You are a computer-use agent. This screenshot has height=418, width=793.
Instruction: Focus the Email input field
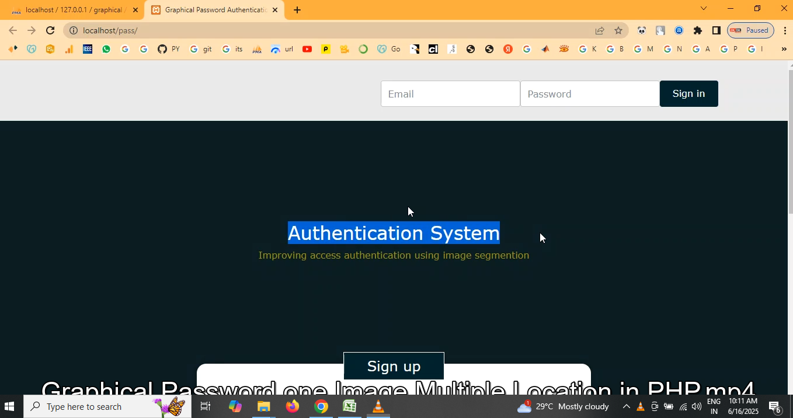click(450, 94)
